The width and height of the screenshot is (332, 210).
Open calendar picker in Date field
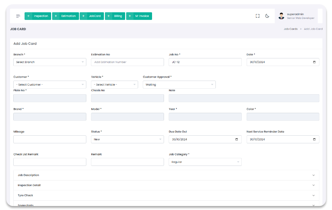(x=314, y=62)
